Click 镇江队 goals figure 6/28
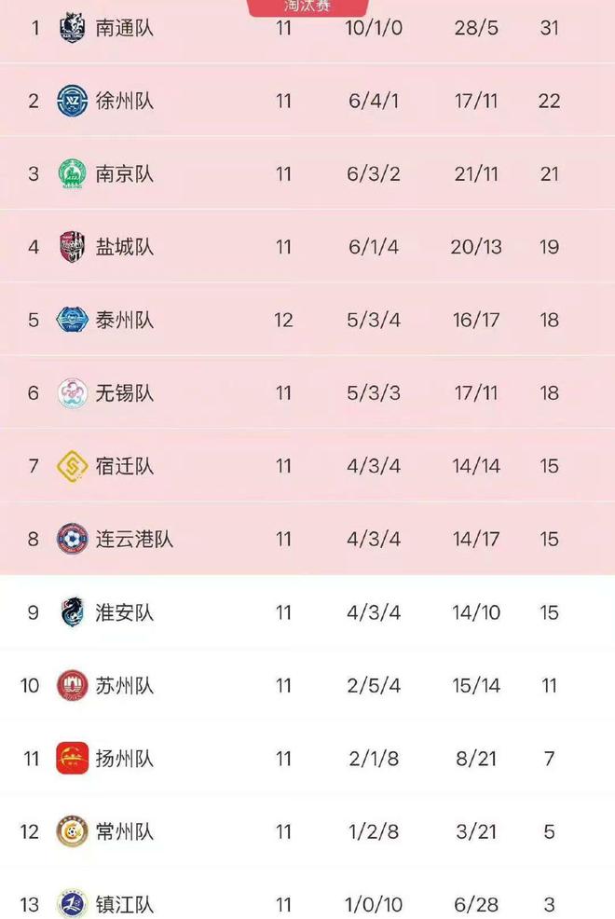This screenshot has height=919, width=615. pos(476,904)
